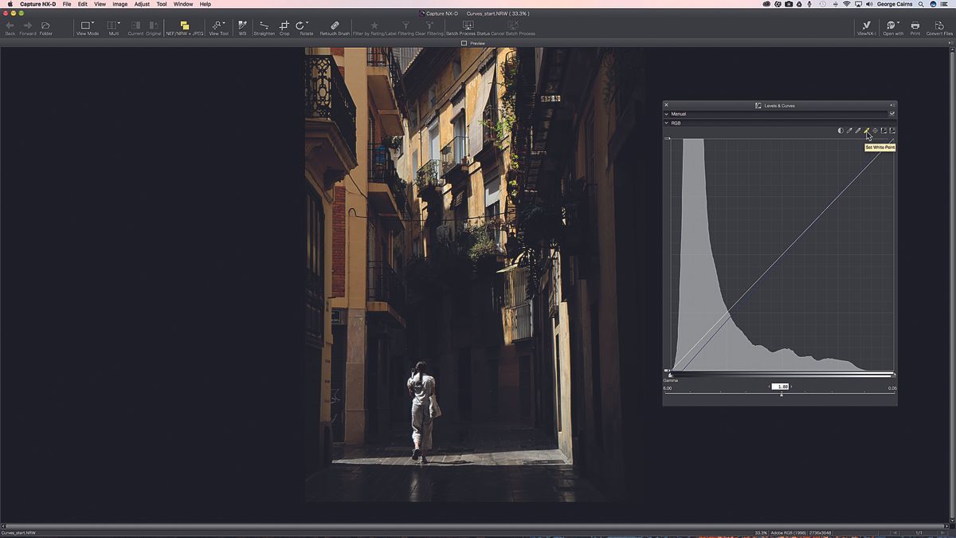
Task: Click the Gamma value input field
Action: click(781, 386)
